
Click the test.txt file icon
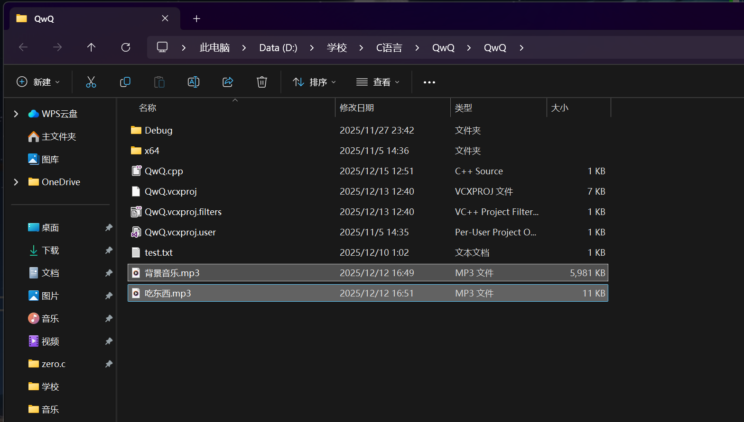coord(136,252)
